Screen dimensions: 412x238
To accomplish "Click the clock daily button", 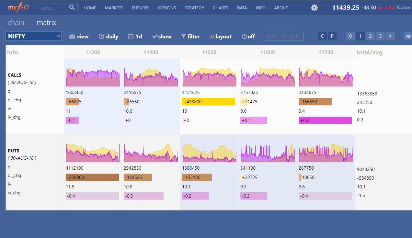I will [108, 36].
